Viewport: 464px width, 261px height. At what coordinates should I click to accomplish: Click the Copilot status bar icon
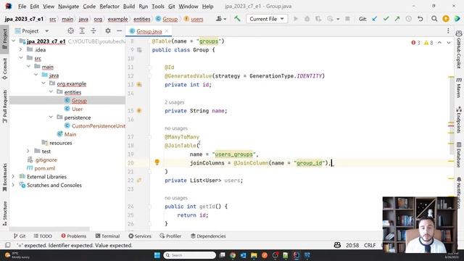[x=337, y=245]
